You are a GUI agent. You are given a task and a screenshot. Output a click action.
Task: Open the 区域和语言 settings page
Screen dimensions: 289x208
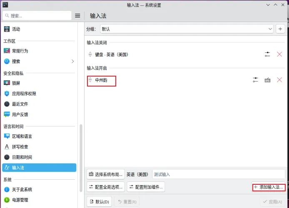point(22,136)
